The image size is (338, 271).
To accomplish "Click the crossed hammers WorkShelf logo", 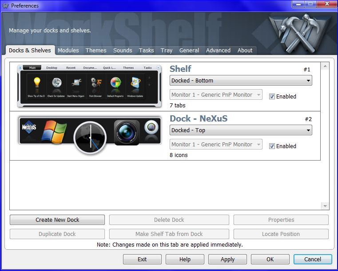I will [300, 34].
